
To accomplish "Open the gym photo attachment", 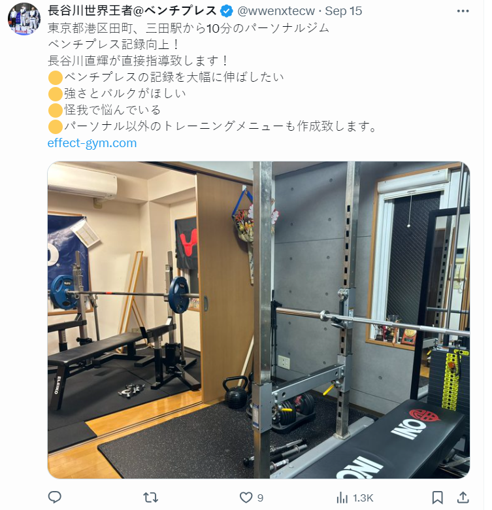I will (x=259, y=320).
